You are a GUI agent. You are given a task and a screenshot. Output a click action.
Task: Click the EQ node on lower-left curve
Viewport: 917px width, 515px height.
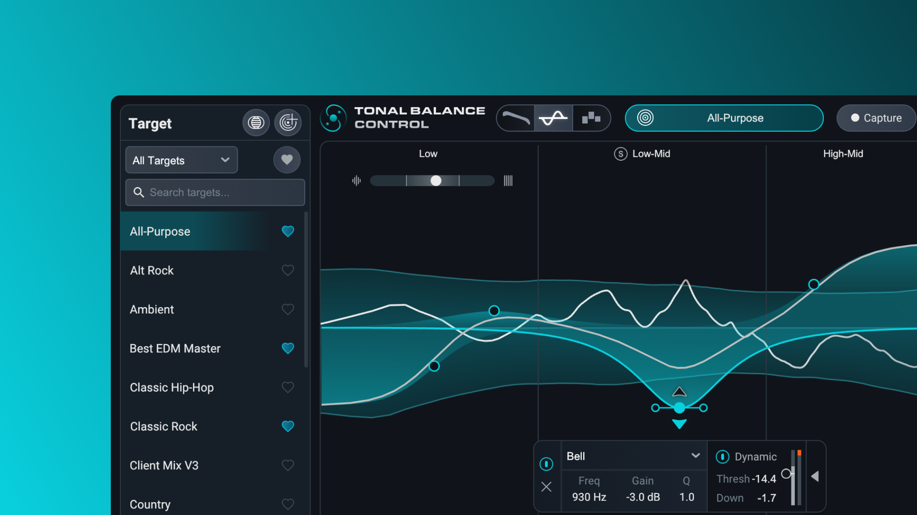[434, 366]
